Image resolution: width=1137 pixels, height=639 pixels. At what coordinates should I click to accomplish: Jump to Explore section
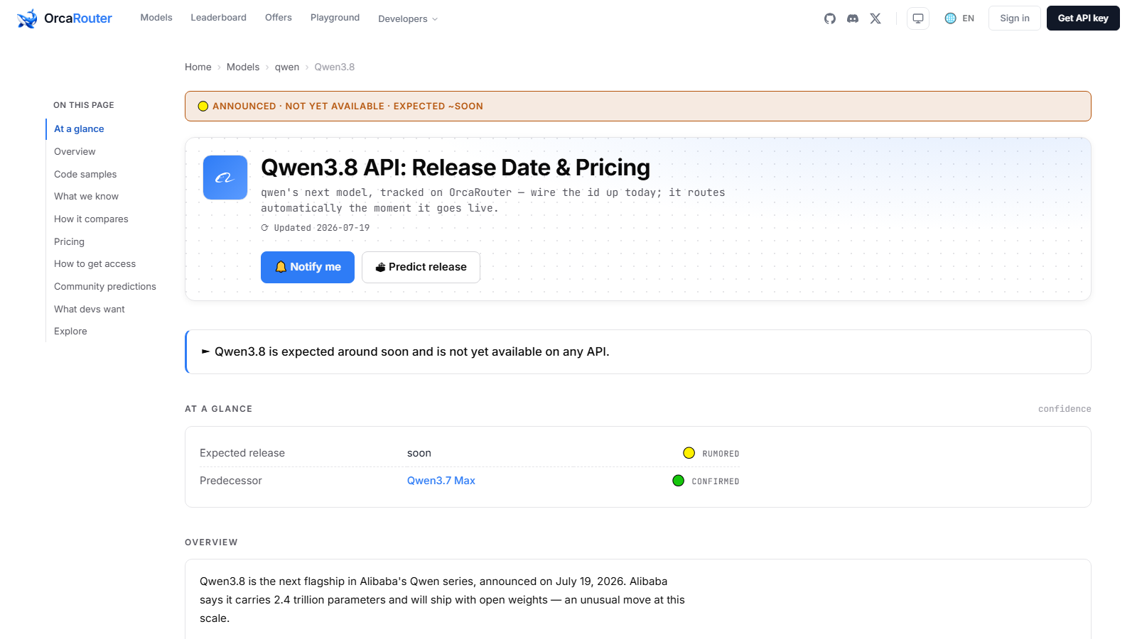(x=70, y=331)
